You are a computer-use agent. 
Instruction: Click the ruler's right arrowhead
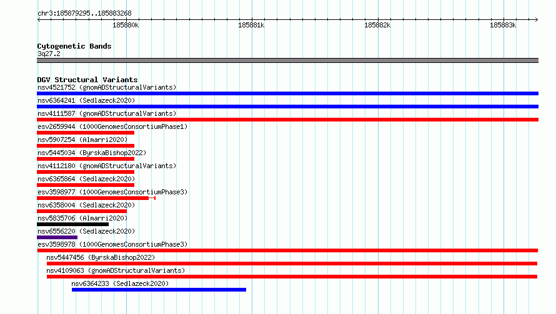click(x=537, y=20)
